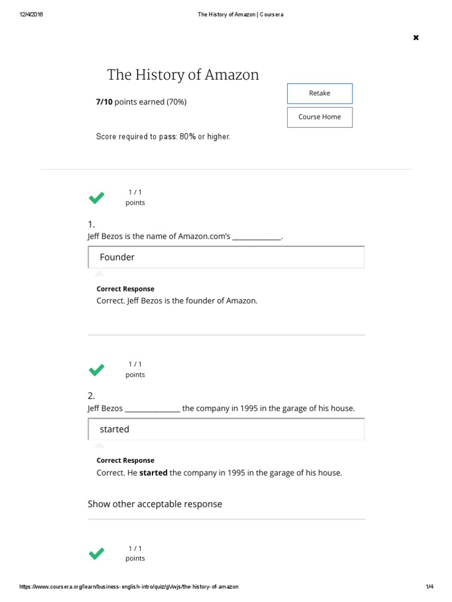Click the "Score required to pass" text
This screenshot has width=452, height=602.
163,136
